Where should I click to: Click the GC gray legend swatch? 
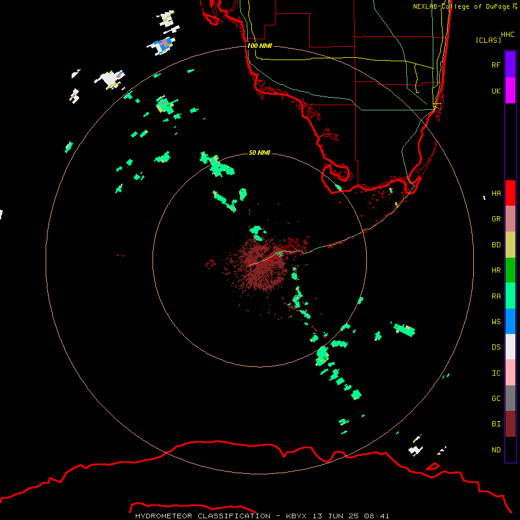510,398
